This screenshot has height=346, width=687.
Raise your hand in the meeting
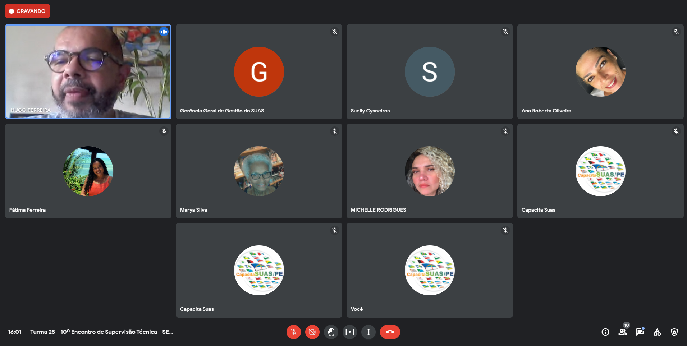(x=331, y=332)
